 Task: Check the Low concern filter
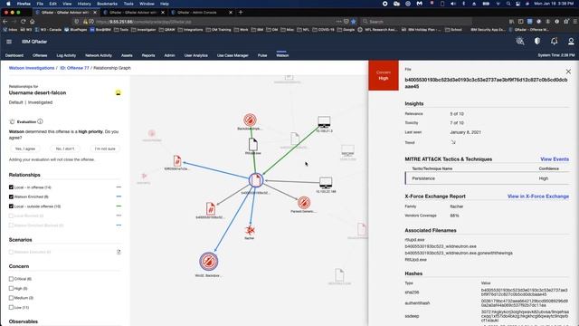11,307
